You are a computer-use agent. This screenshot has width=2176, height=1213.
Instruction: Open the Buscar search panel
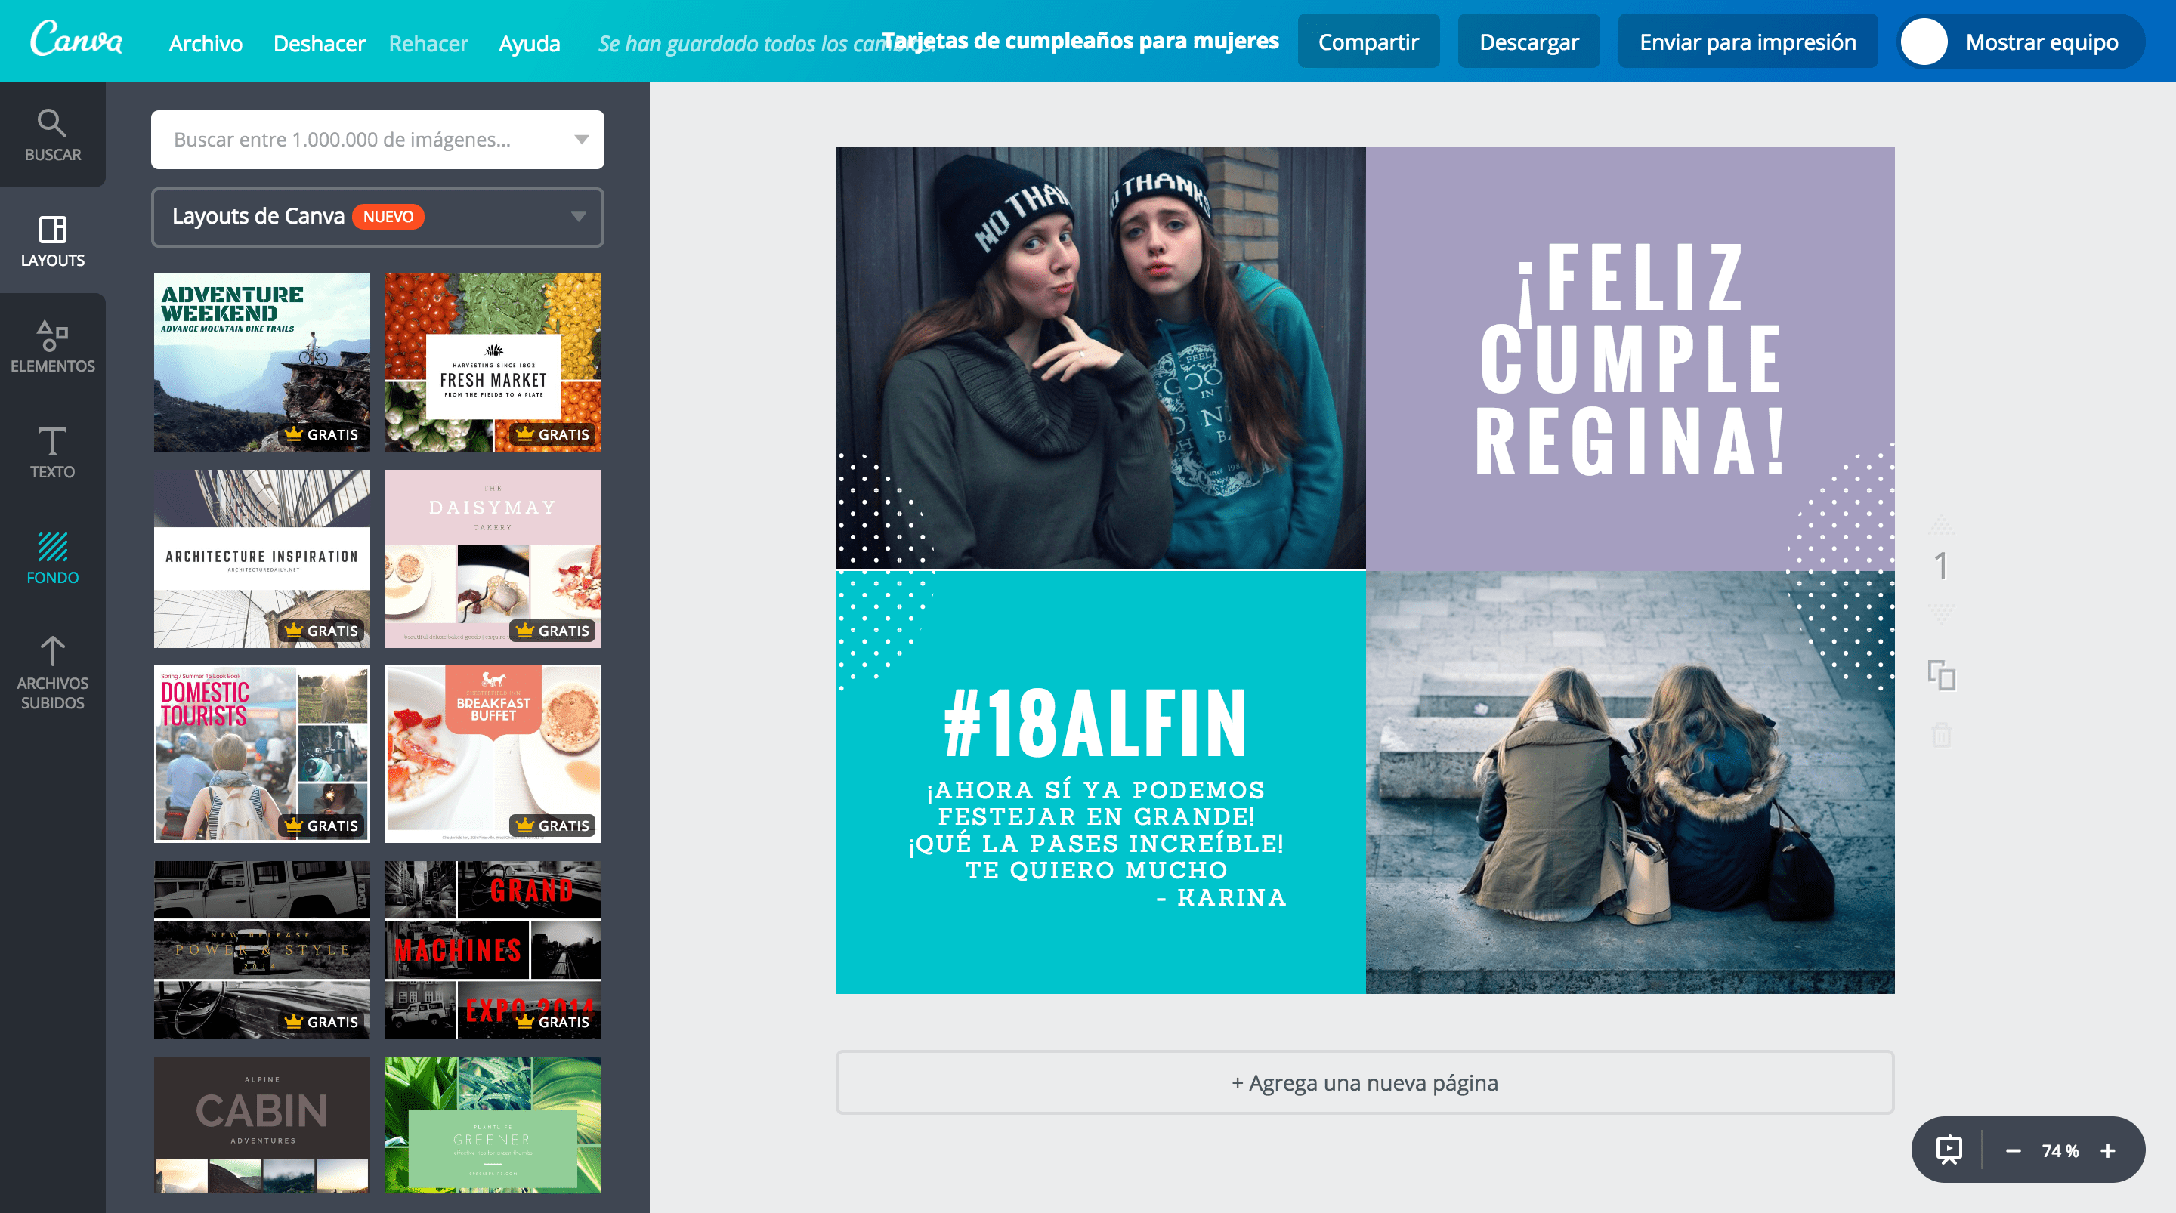[52, 135]
